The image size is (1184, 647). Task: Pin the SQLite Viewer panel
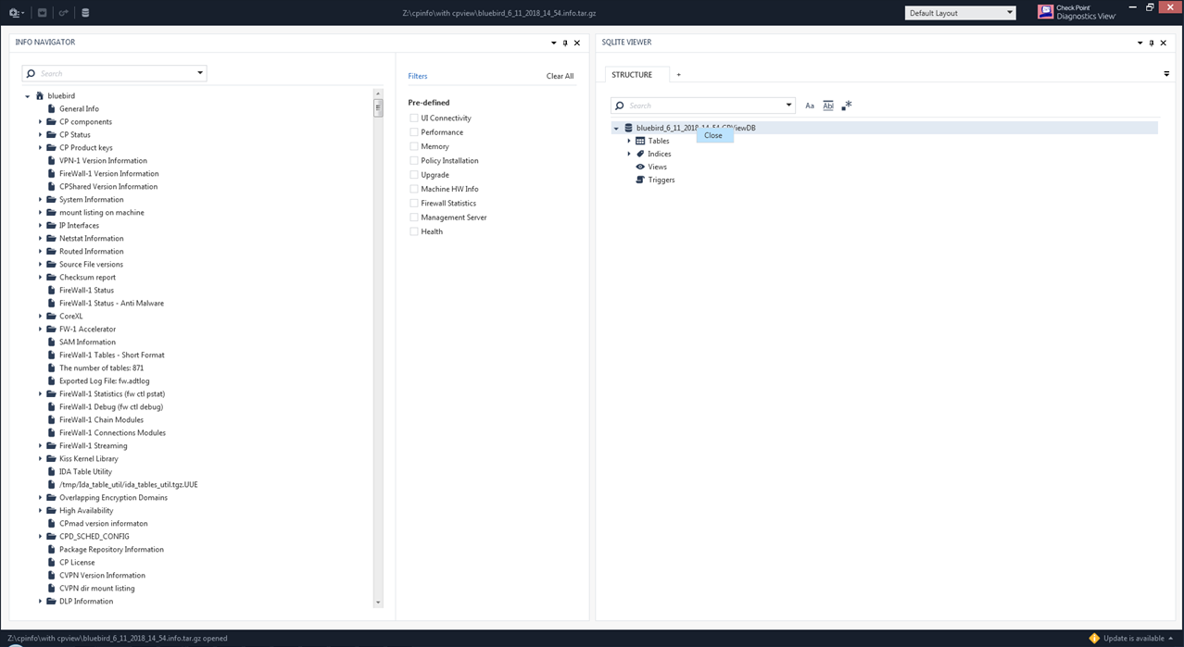[x=1152, y=43]
